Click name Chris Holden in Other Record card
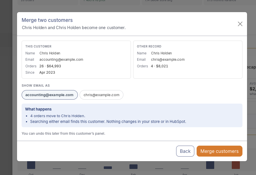The height and width of the screenshot is (175, 256). coord(161,53)
